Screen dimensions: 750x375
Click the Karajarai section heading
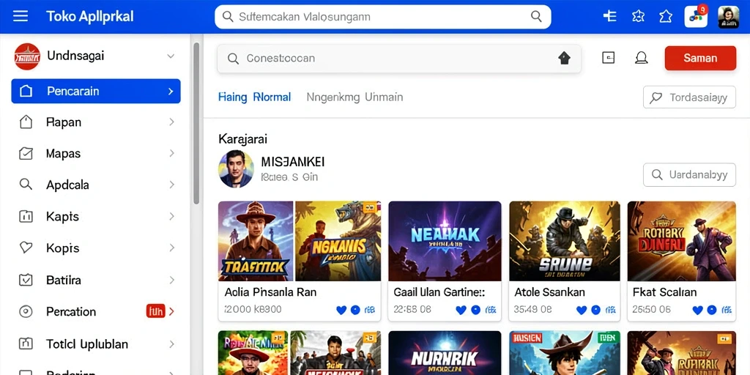point(242,139)
